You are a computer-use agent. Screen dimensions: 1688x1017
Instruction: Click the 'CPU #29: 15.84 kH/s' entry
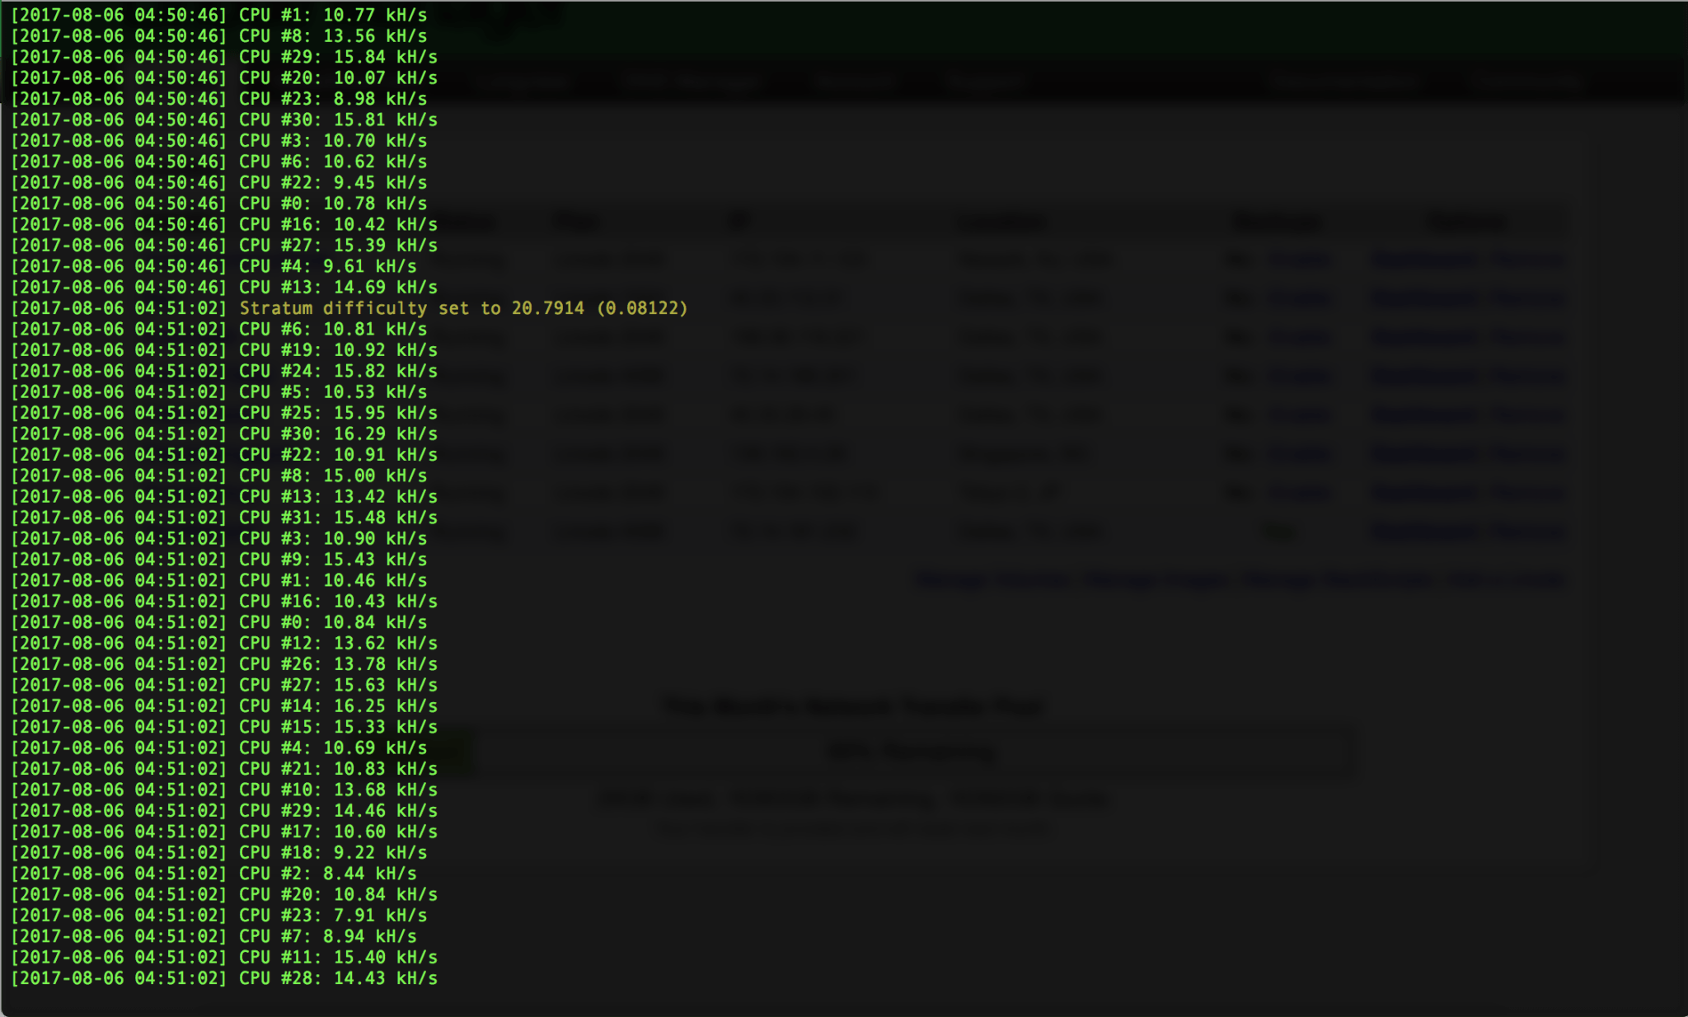[223, 57]
